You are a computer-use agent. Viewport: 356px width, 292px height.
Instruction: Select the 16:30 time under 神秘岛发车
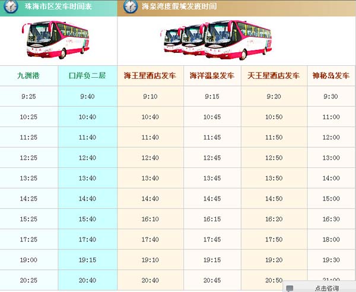[x=331, y=219]
